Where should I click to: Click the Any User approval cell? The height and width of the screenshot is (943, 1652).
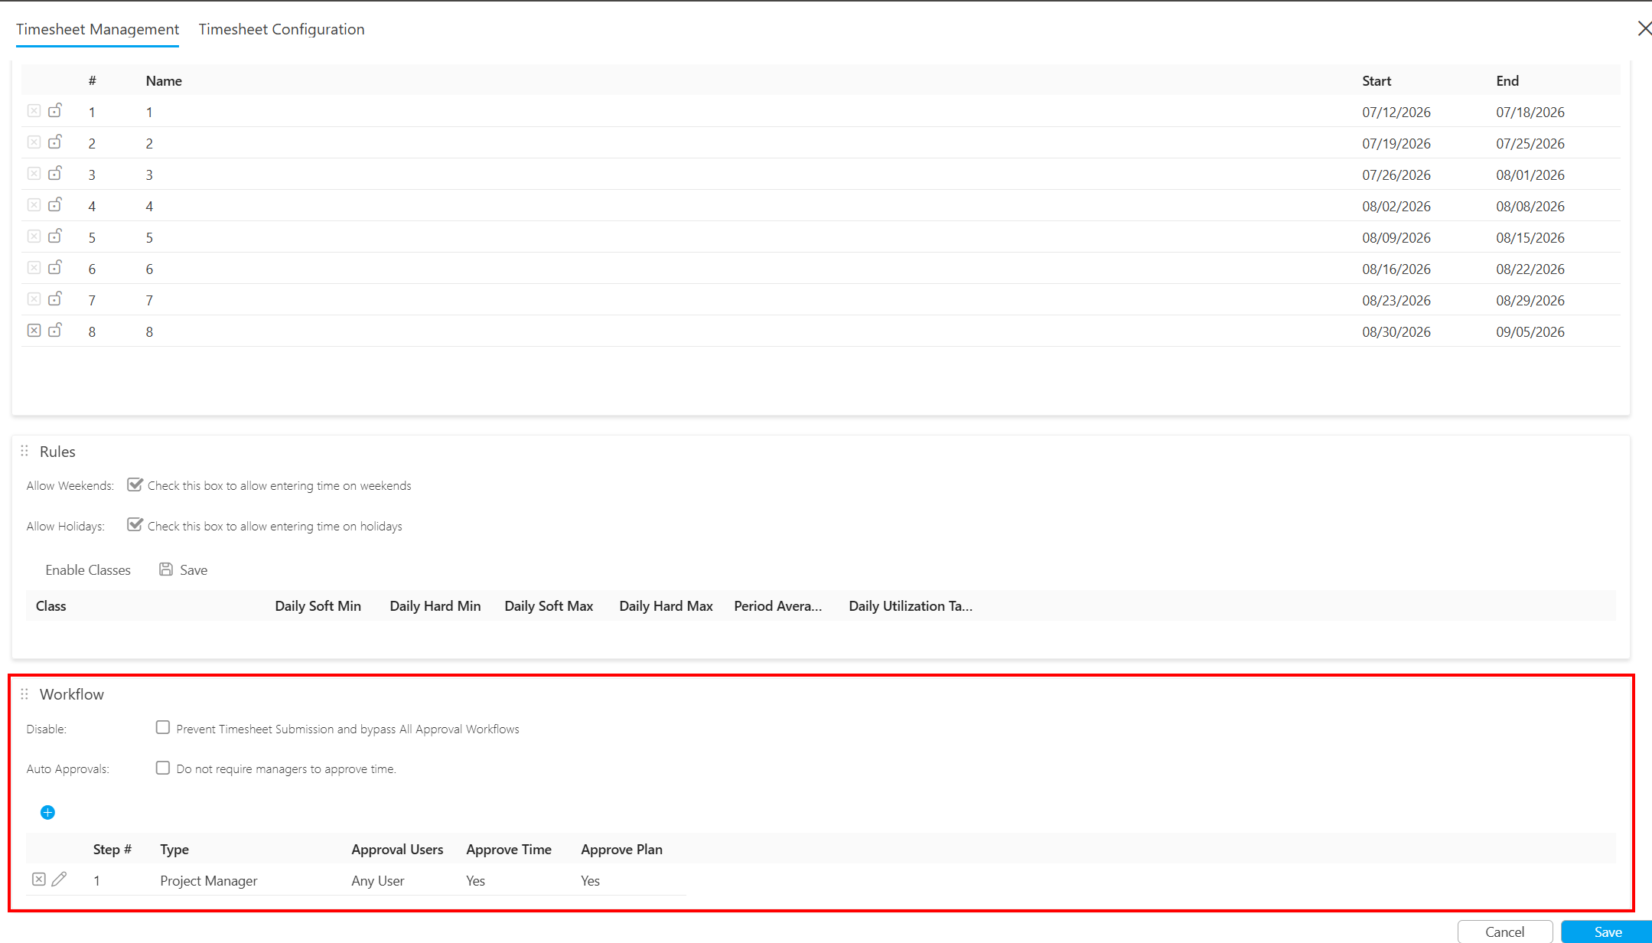[x=378, y=881]
